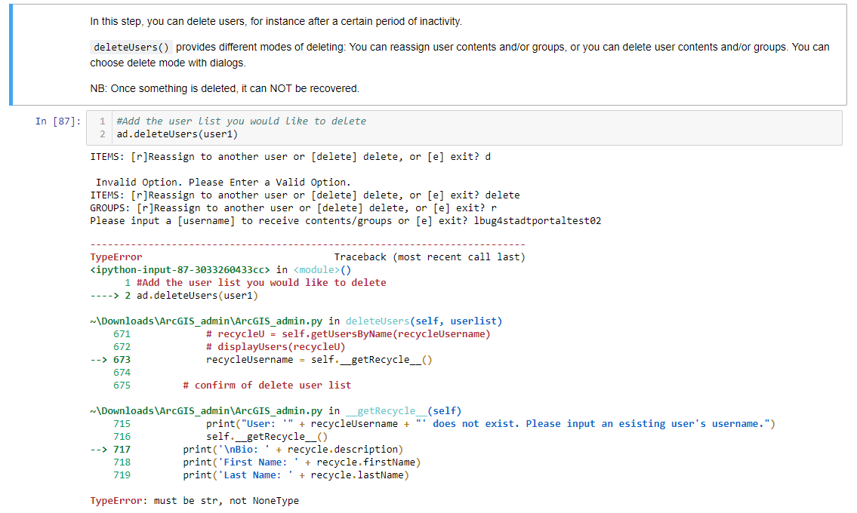
Task: Click inside the ad.deleteUsers(user1) code line
Action: click(x=177, y=134)
